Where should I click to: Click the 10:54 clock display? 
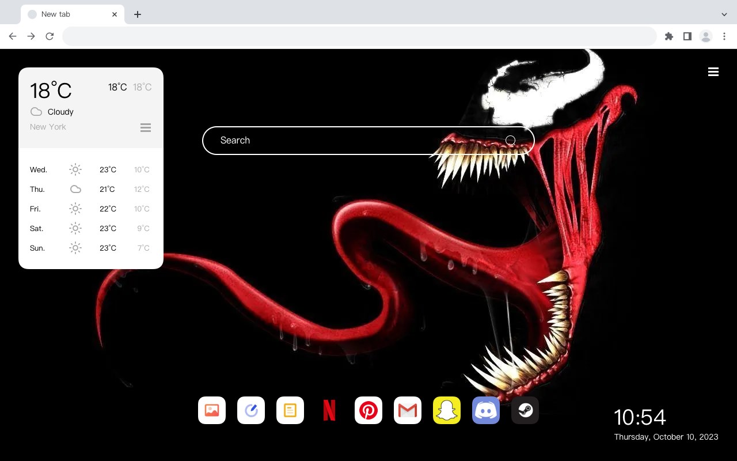(640, 417)
